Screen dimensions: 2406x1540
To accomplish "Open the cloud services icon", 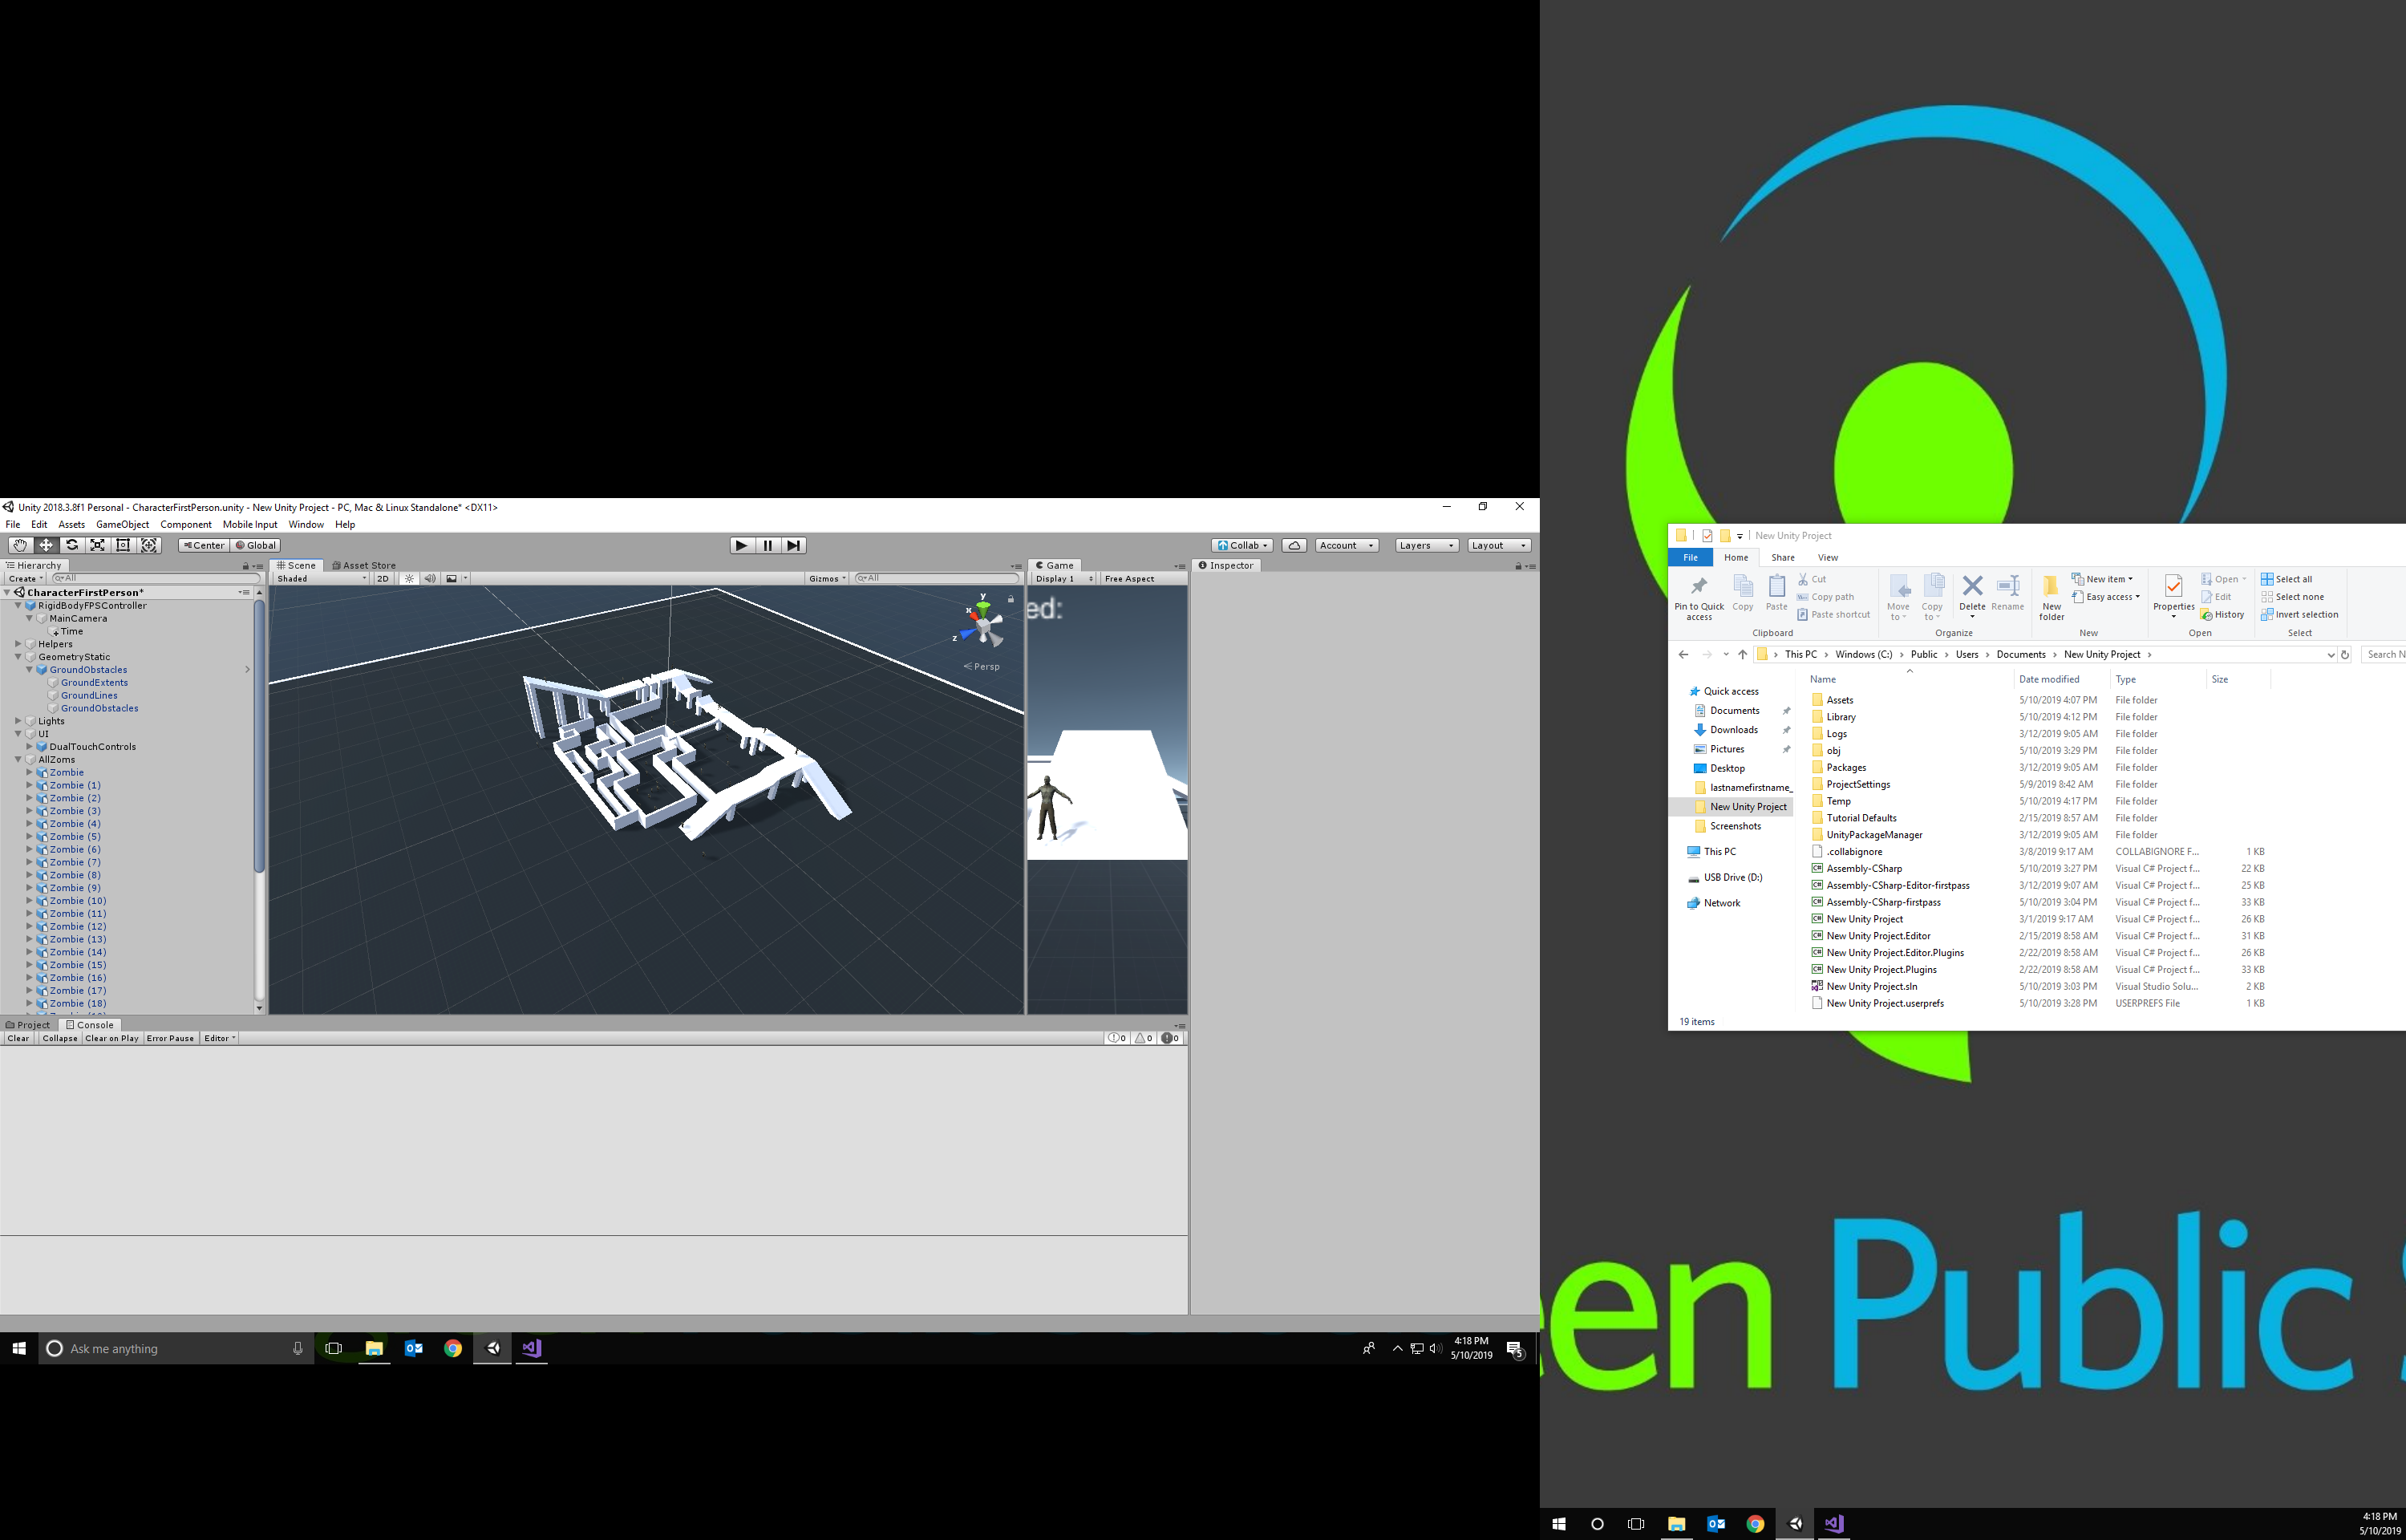I will [x=1294, y=545].
